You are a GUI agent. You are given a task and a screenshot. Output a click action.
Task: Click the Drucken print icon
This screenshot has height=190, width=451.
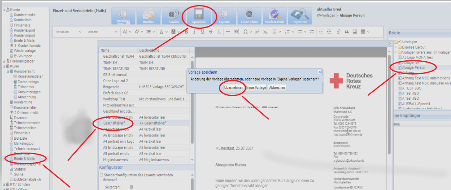148,16
